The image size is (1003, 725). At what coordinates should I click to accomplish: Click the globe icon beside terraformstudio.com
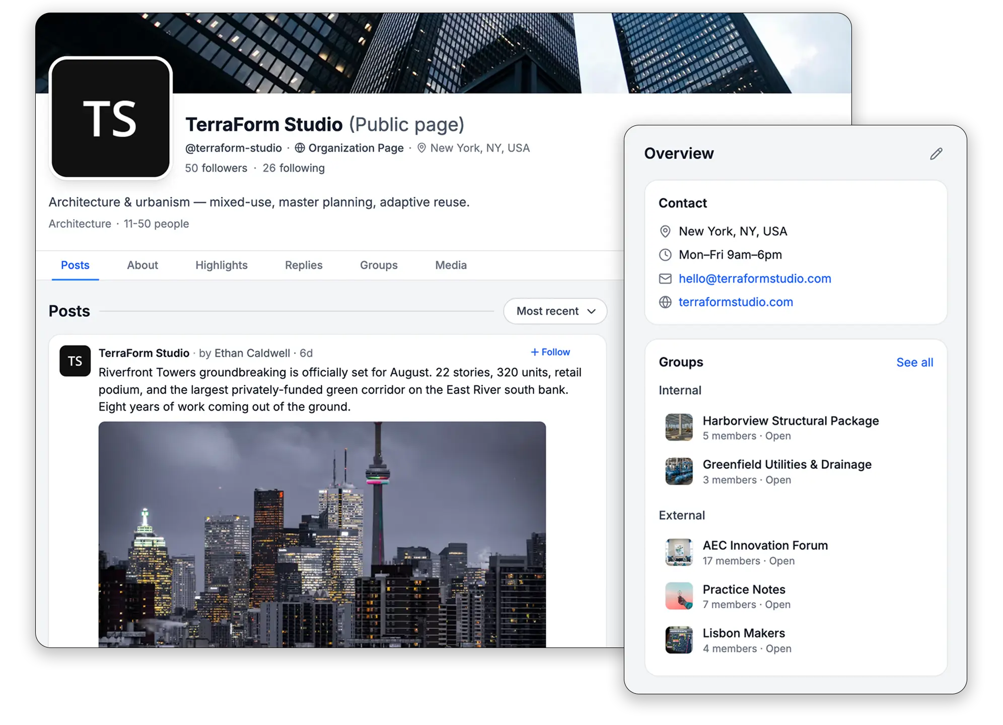point(665,302)
